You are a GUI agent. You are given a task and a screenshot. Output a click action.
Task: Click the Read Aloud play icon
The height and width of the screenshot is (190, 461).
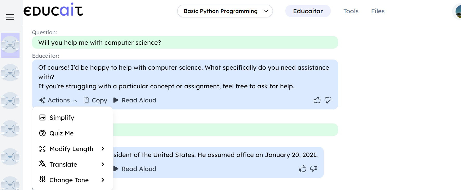point(115,100)
